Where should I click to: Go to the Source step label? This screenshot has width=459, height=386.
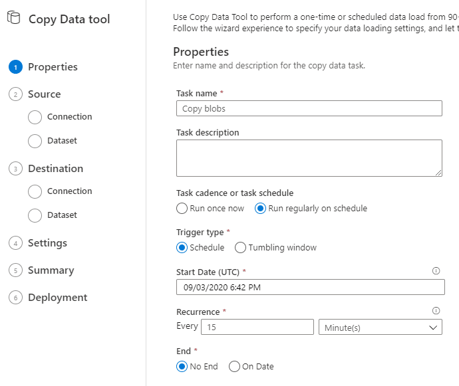pos(44,94)
